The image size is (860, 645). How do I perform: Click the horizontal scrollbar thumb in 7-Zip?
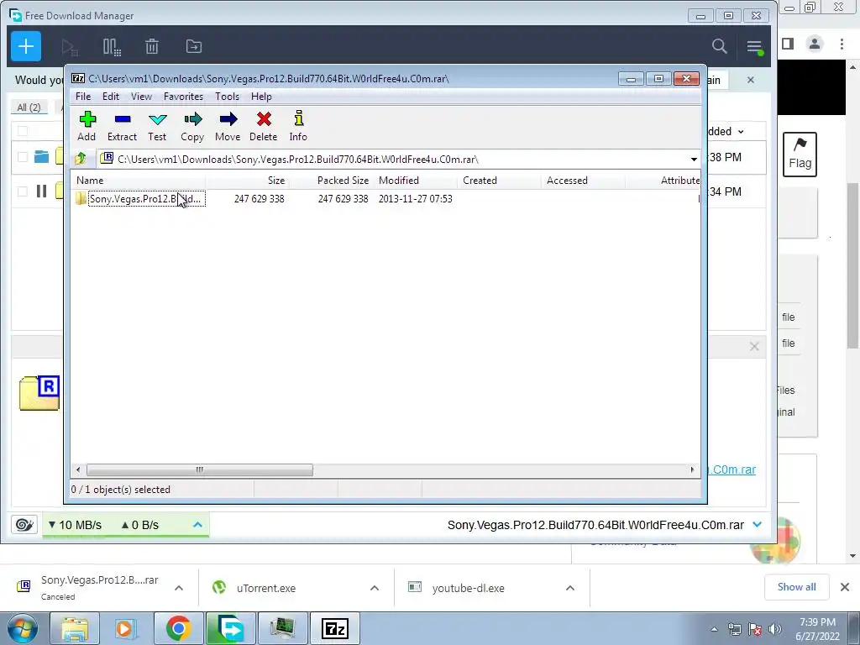(x=200, y=469)
